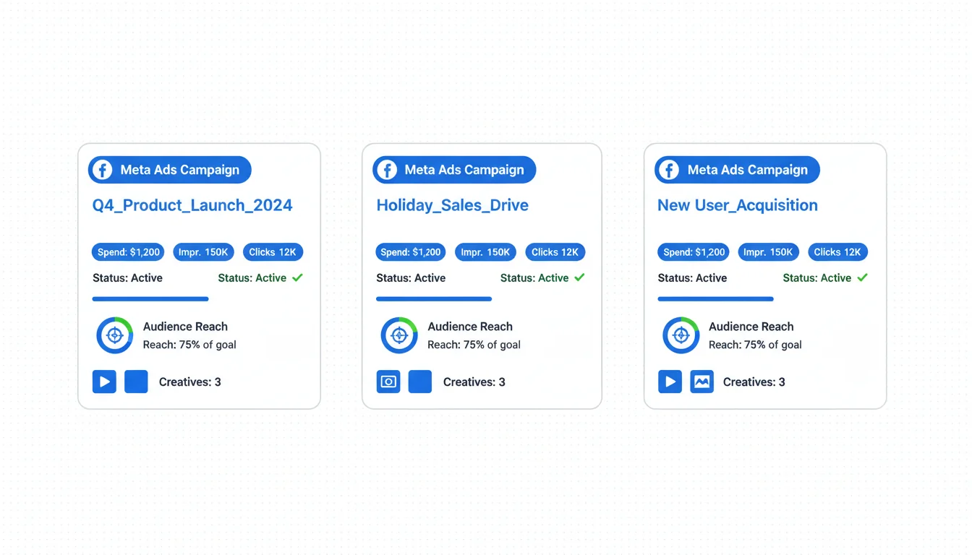972x555 pixels.
Task: Click audience reach target icon in New User_Acquisition
Action: coord(681,335)
